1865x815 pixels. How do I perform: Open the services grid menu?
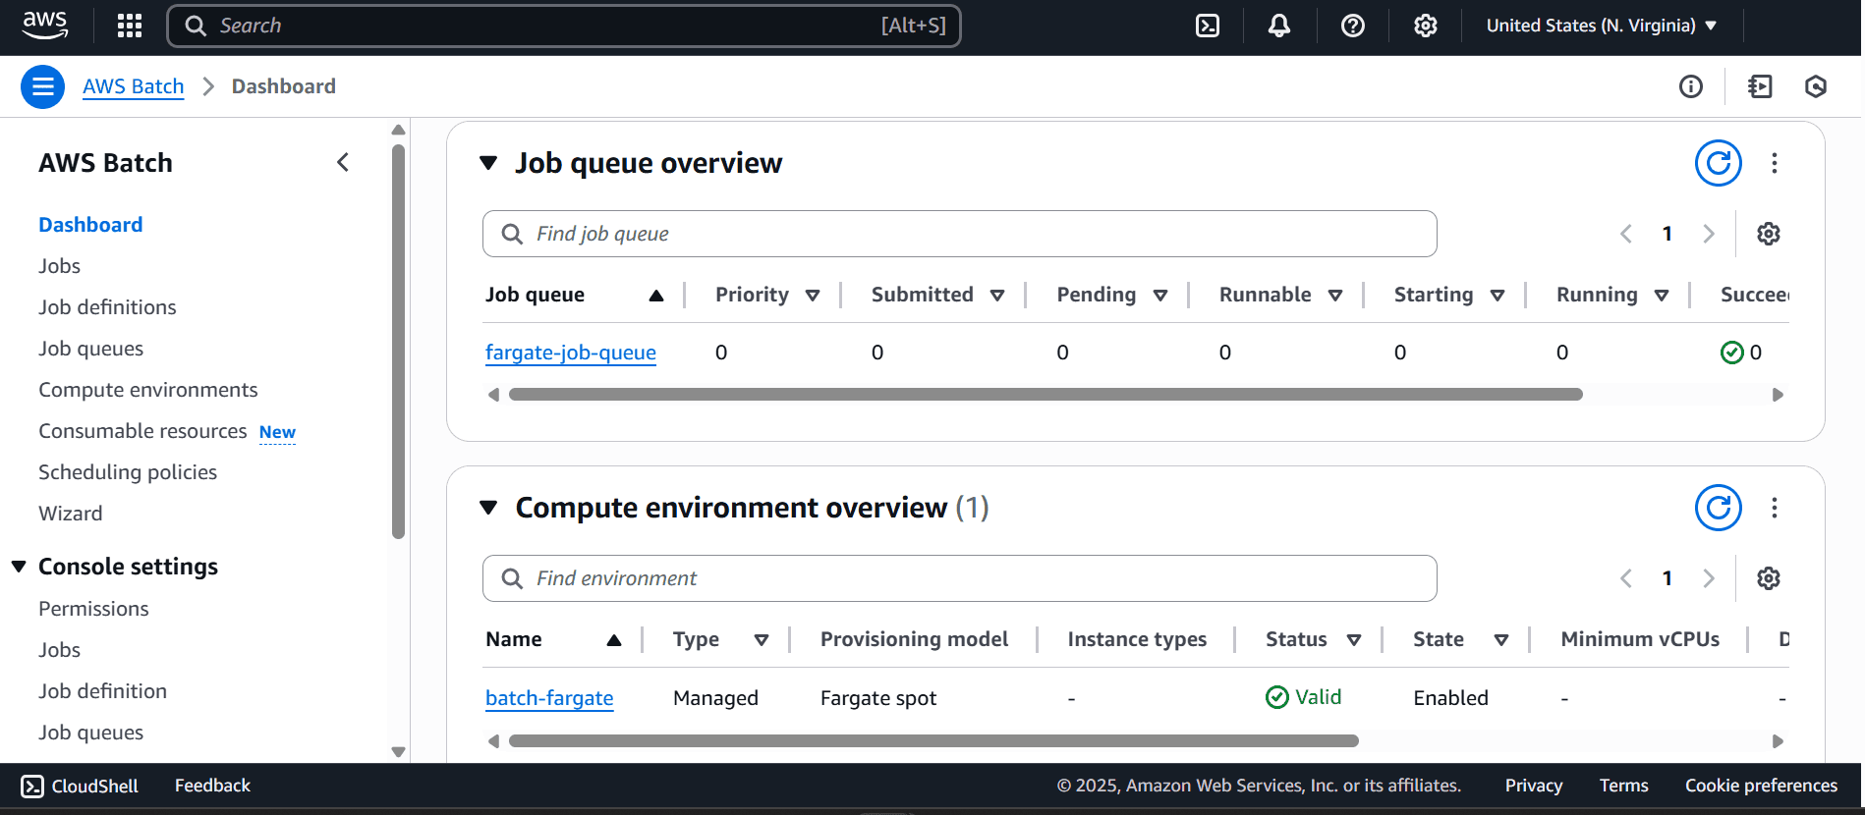[x=130, y=26]
